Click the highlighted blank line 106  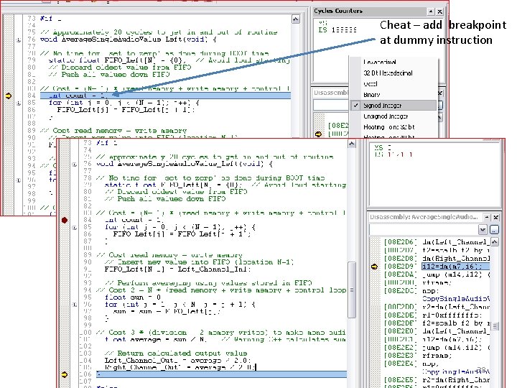click(x=222, y=374)
